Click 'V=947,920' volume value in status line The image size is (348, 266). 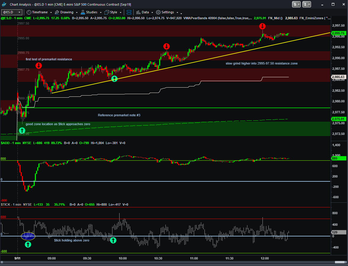coord(174,18)
